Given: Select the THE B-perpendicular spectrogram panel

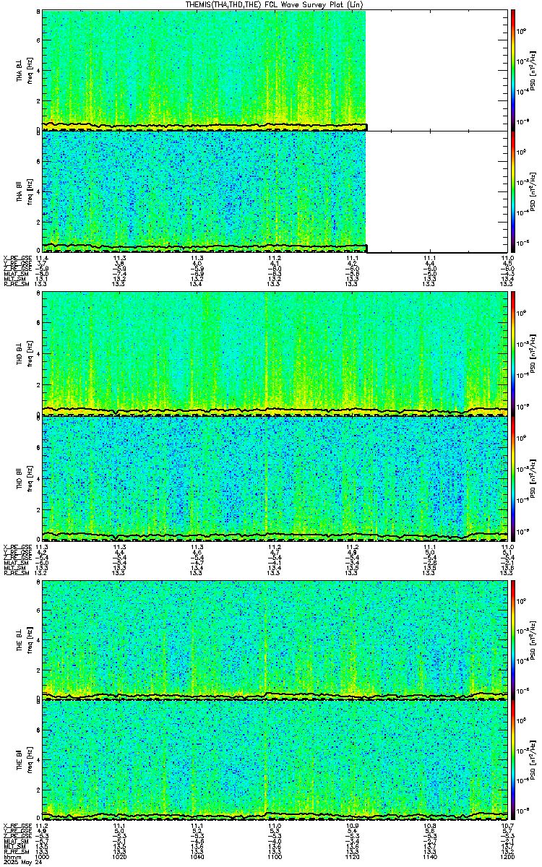Looking at the screenshot, I should [x=275, y=639].
